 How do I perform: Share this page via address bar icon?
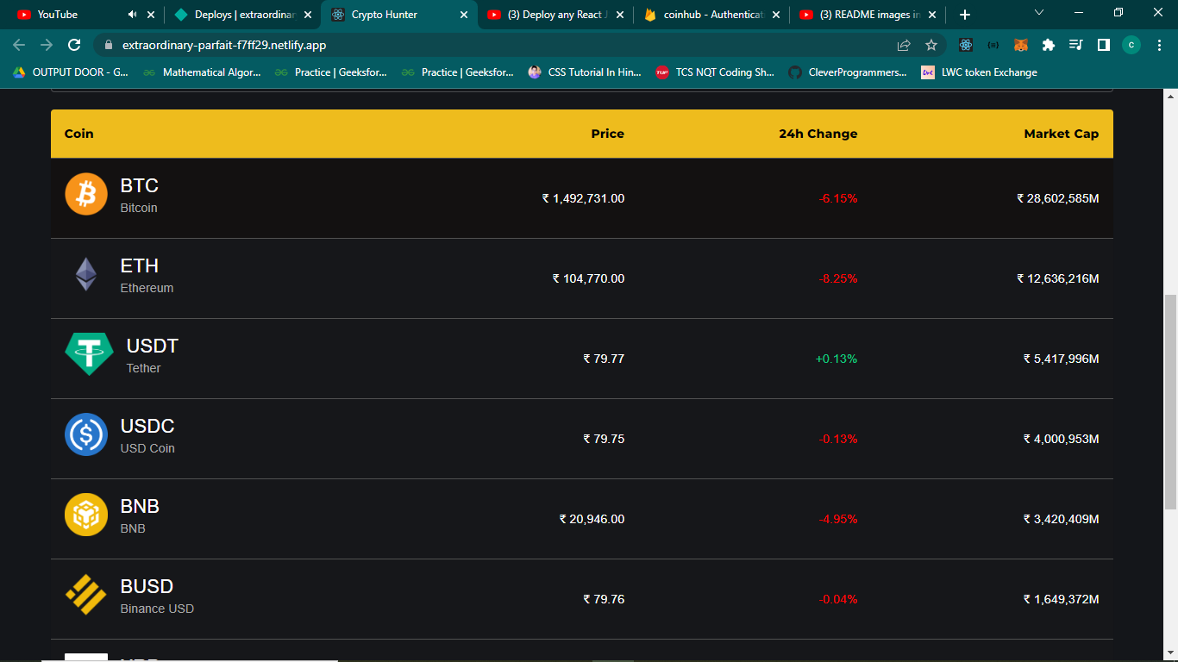coord(904,45)
